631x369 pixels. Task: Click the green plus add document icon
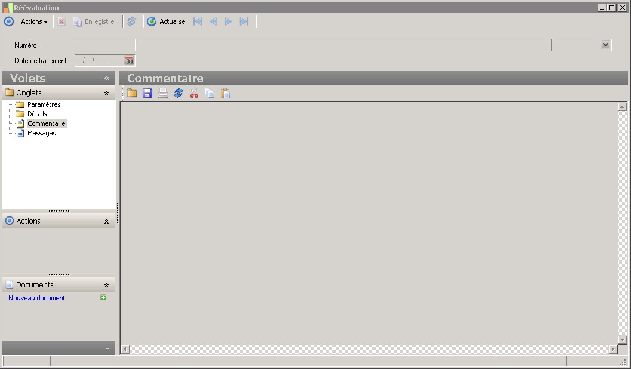103,298
